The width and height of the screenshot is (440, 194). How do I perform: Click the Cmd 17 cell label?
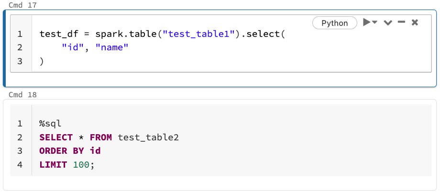22,5
